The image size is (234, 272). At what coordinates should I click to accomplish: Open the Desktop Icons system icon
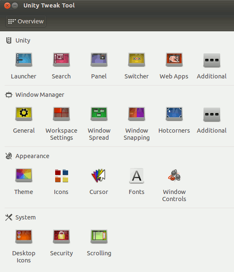coord(24,237)
